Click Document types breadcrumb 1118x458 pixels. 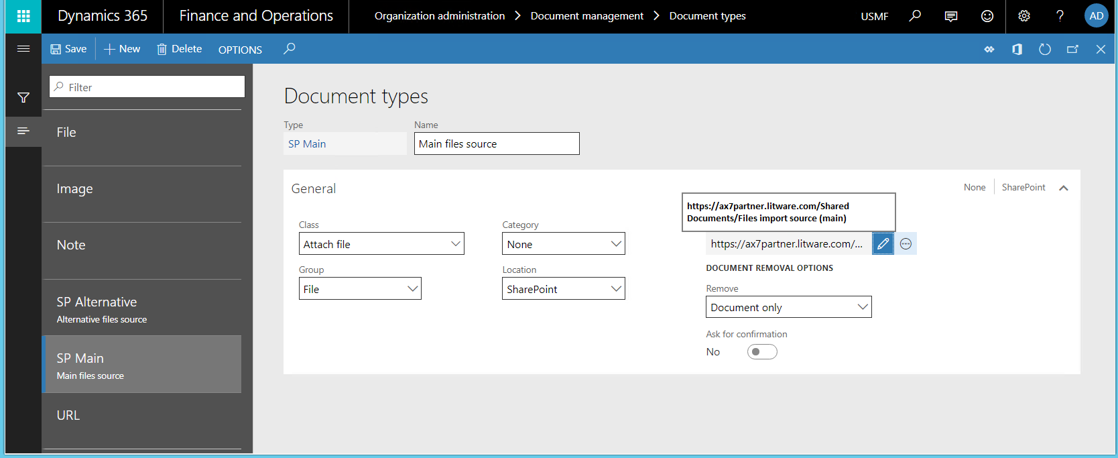[708, 16]
